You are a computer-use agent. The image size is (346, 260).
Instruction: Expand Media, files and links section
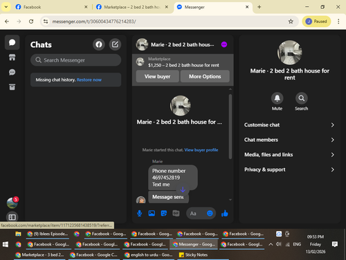[x=289, y=155]
